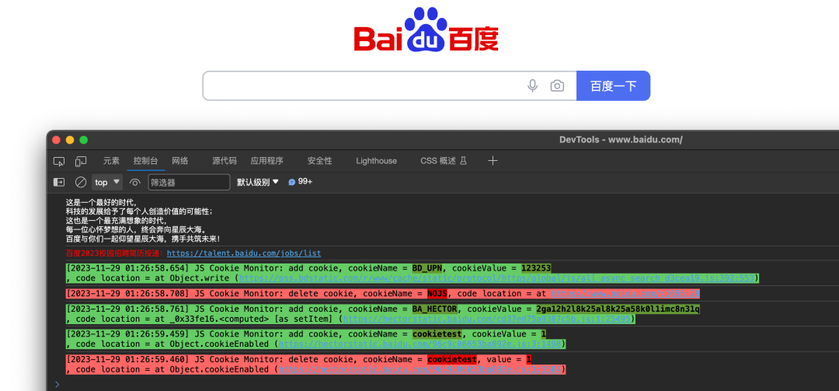Open the talent.baidu.com/jobs/list link
839x391 pixels.
[244, 253]
